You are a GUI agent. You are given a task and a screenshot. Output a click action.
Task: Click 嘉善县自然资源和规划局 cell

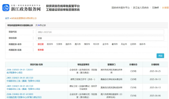tap(111, 88)
